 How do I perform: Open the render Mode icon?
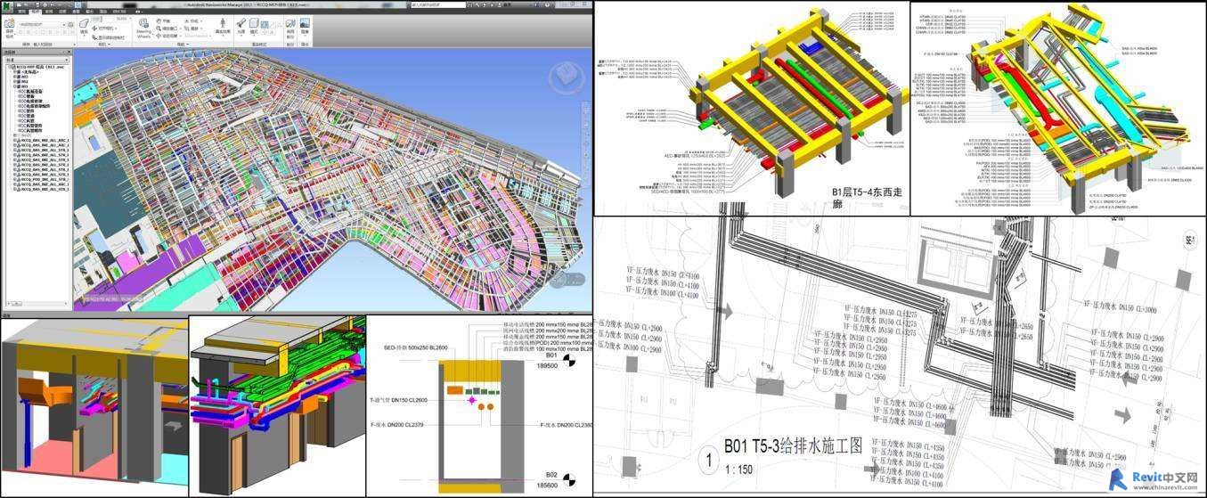pos(254,23)
